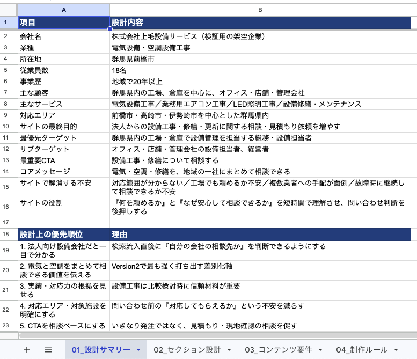Screen dimensions: 417x359
Task: Select the 対応エリア cell
Action: (x=64, y=115)
